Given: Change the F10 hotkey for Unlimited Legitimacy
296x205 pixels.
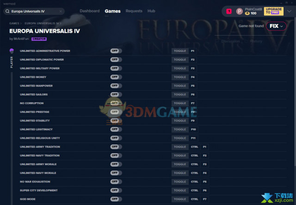Looking at the screenshot, I should 193,129.
